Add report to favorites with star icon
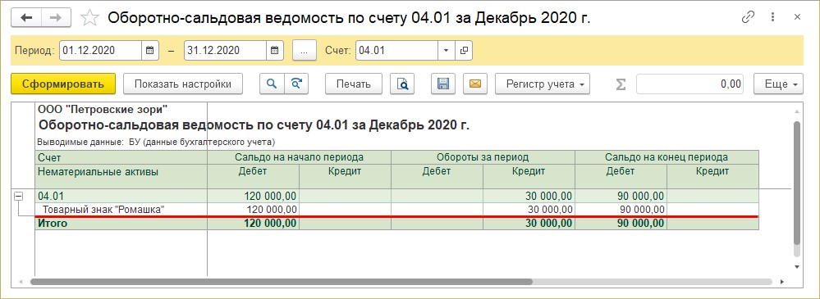This screenshot has width=820, height=299. (x=89, y=18)
